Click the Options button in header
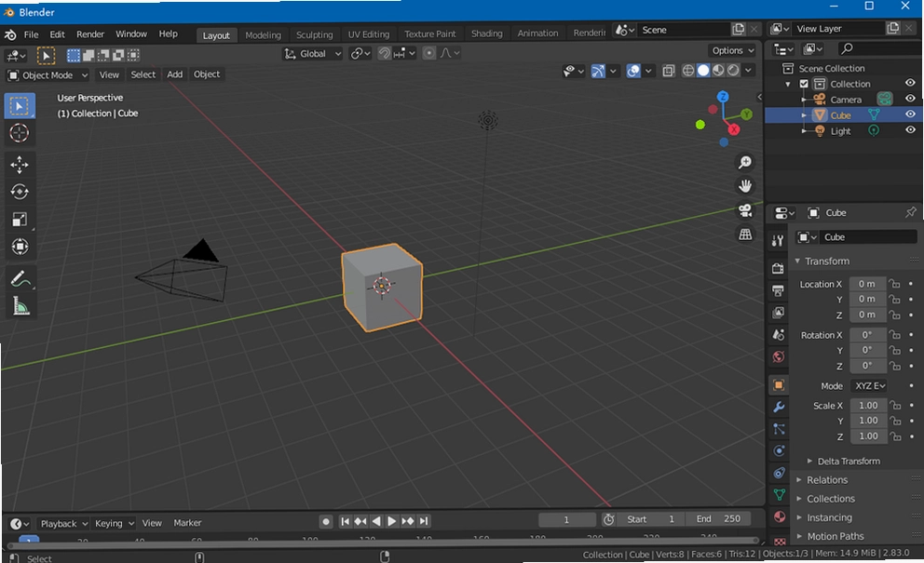Image resolution: width=924 pixels, height=563 pixels. point(732,50)
